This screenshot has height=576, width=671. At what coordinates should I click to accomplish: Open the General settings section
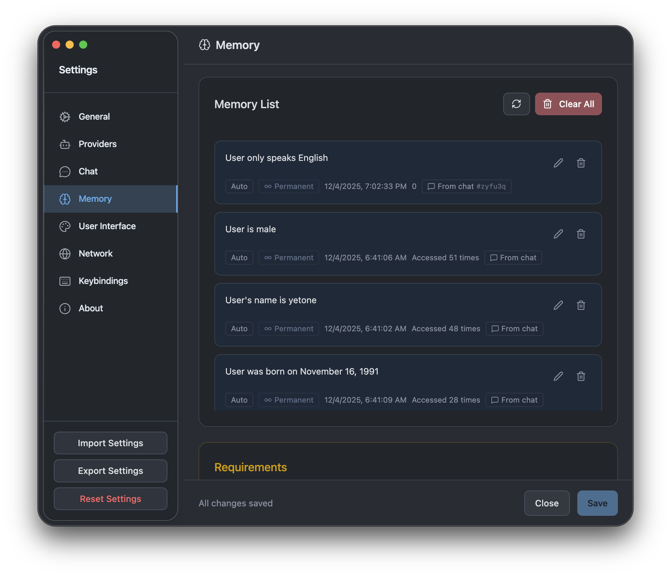click(94, 117)
